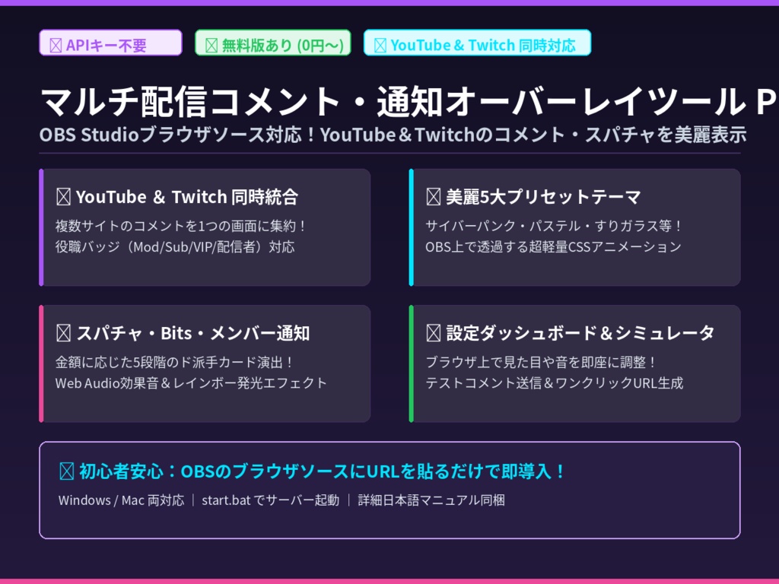The image size is (779, 584).
Task: Select the main title 'マルチ配信コメント・通知オーバーレイツール'
Action: coord(393,101)
